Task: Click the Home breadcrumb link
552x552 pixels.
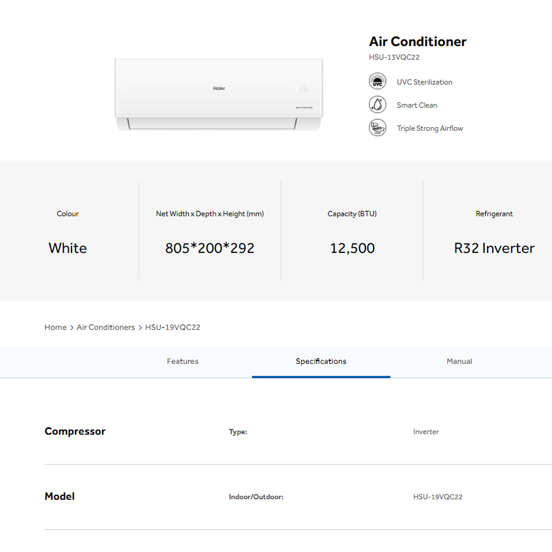Action: pos(55,327)
